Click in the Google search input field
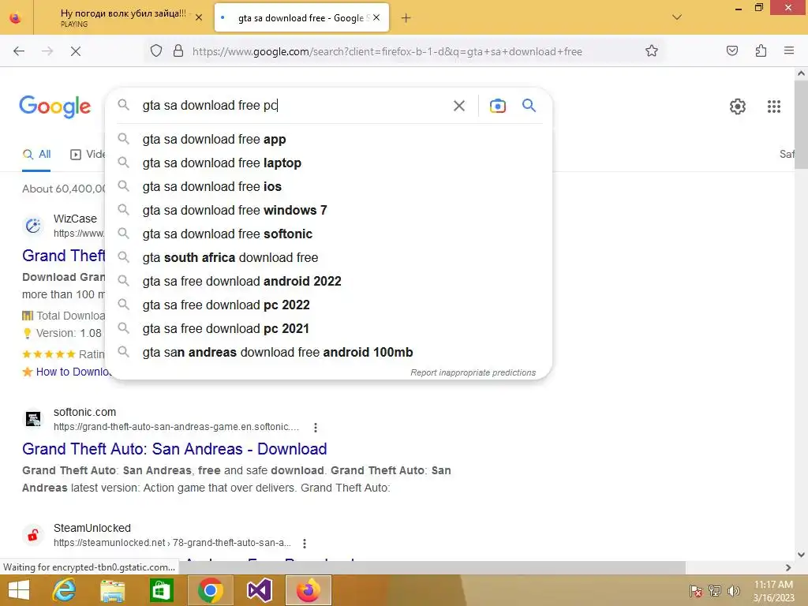Viewport: 808px width, 606px height. coord(294,106)
